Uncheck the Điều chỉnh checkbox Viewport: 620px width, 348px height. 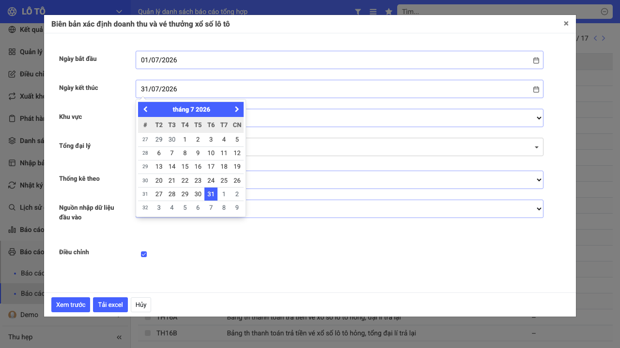point(144,254)
